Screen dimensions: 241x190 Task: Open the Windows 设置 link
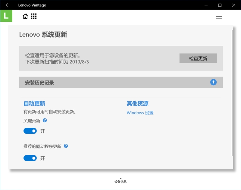[140, 113]
